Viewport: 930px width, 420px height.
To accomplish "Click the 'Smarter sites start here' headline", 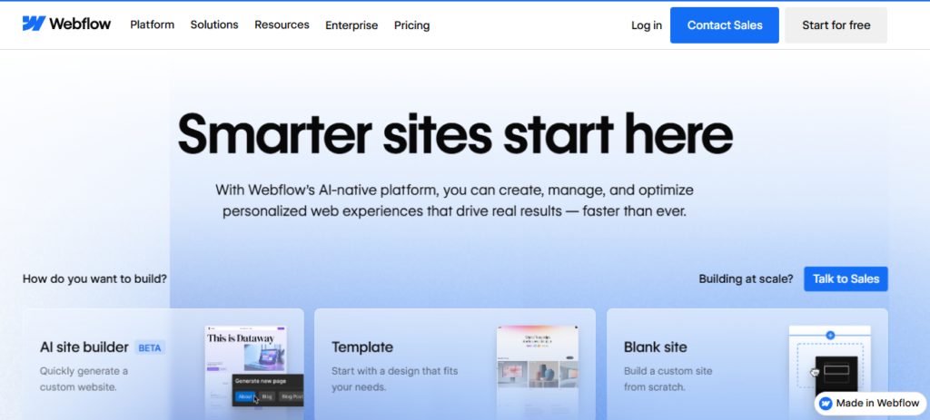I will click(x=456, y=133).
